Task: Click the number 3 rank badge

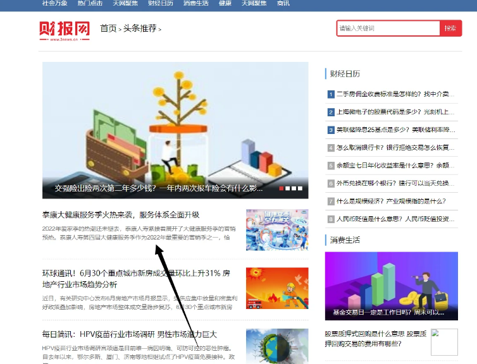Action: click(331, 130)
